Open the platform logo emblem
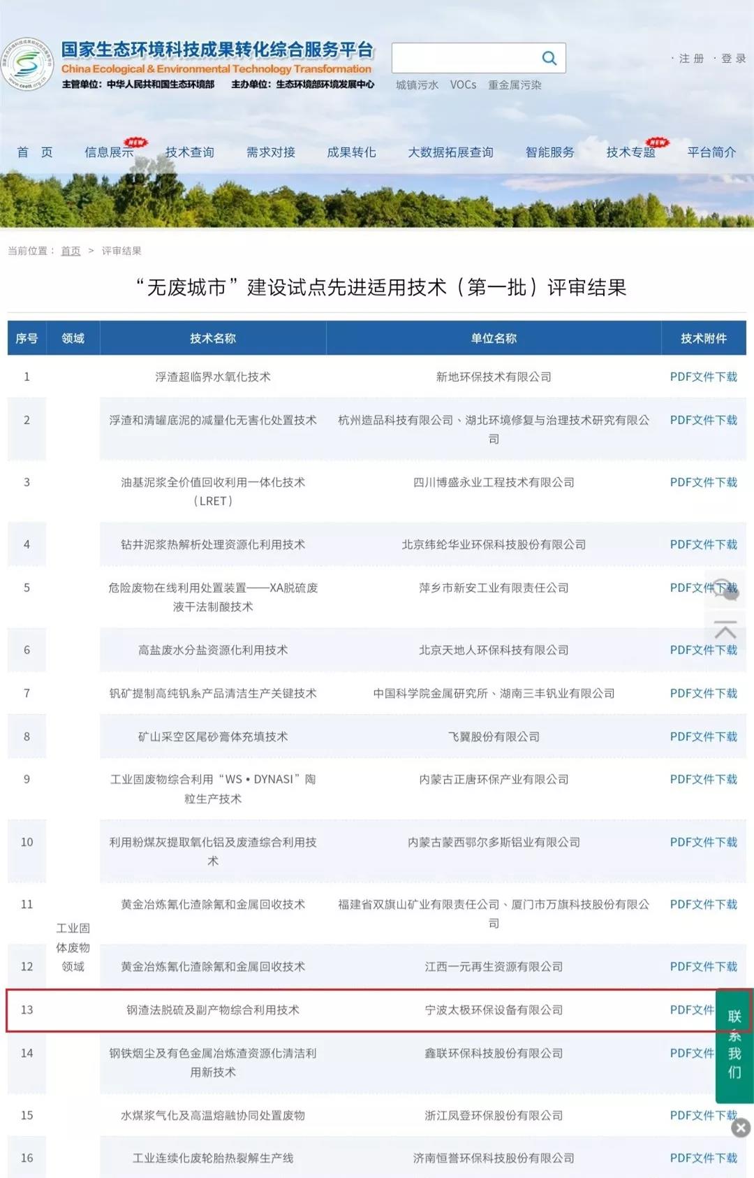 coord(27,64)
